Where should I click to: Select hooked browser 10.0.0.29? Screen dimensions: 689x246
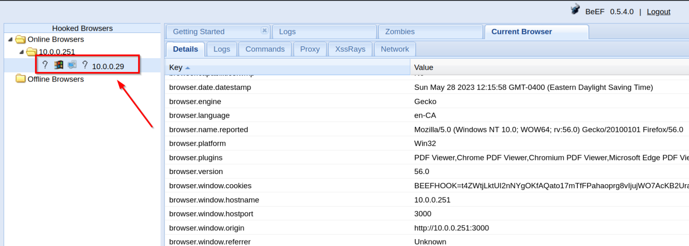coord(108,66)
